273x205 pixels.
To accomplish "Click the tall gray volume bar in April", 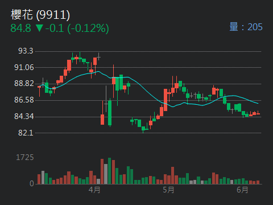I will pos(106,174).
